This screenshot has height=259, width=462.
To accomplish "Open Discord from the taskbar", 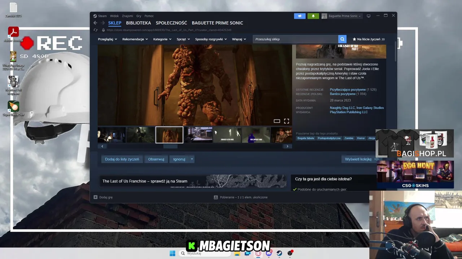I will click(x=269, y=253).
